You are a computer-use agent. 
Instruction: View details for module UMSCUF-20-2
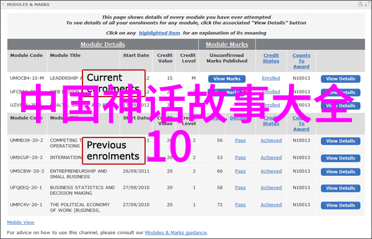[x=340, y=159]
